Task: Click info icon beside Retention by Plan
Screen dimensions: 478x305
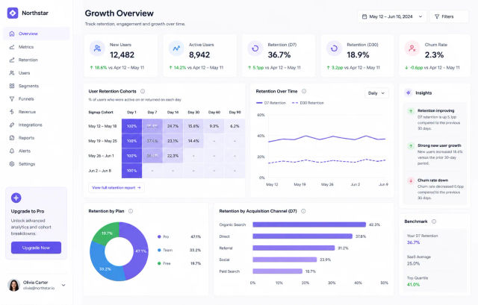Action: pos(131,211)
